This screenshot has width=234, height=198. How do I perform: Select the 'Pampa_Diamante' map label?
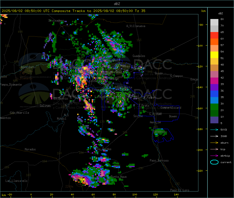[x=11, y=85]
